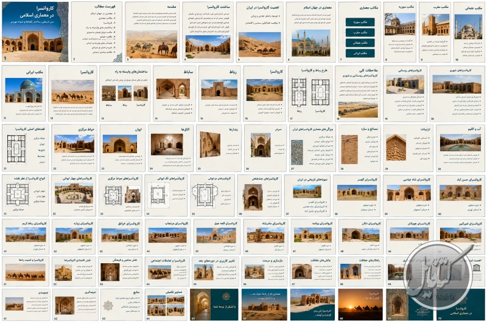The height and width of the screenshot is (324, 487).
Task: Open slide 7 'مکاتب معماری' thumbnail
Action: (360, 32)
